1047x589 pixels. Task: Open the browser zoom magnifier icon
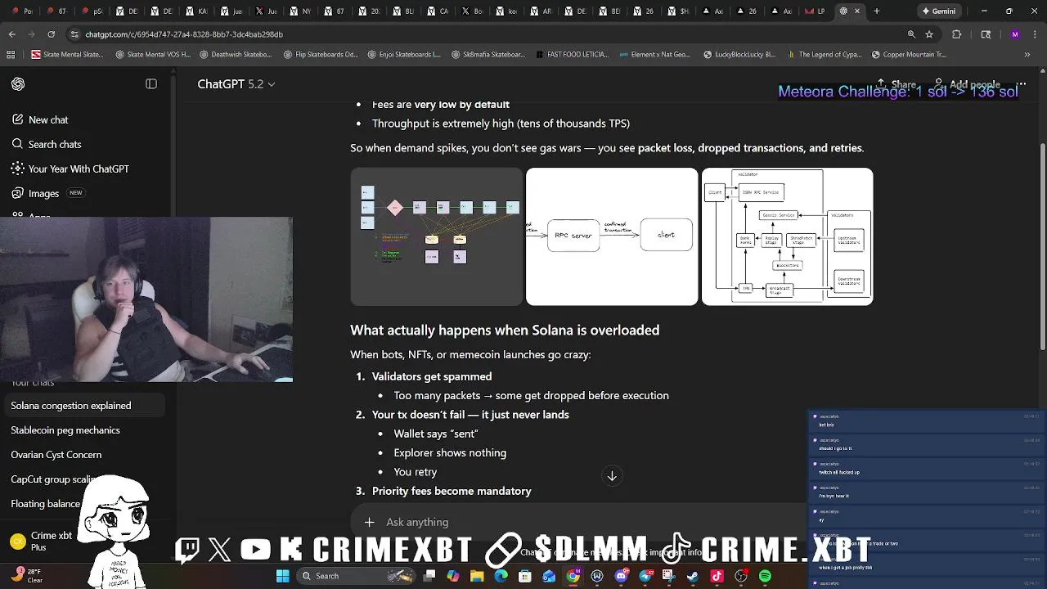click(911, 34)
